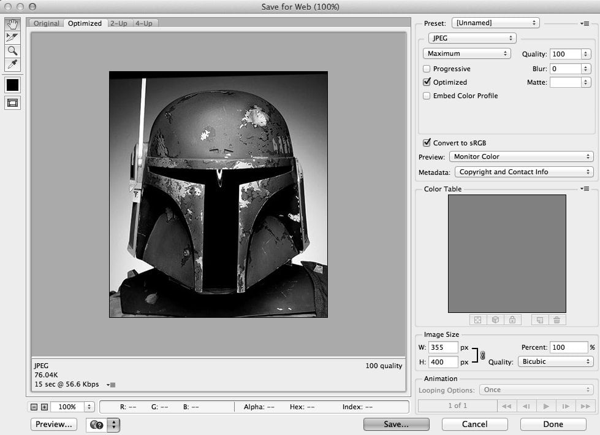Toggle slices visibility icon

[x=13, y=102]
